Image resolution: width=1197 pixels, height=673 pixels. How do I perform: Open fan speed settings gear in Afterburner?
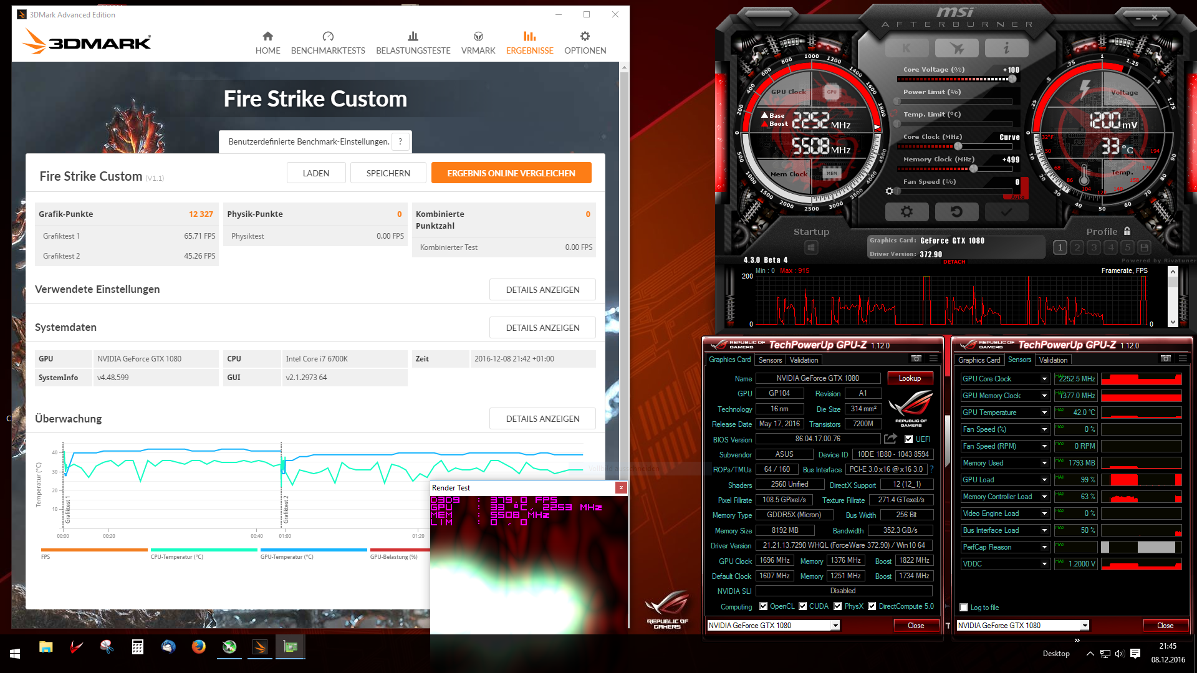click(x=890, y=191)
